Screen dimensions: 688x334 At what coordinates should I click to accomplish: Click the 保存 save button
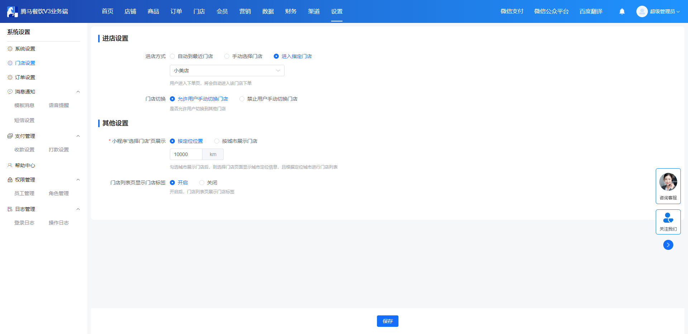click(x=388, y=321)
